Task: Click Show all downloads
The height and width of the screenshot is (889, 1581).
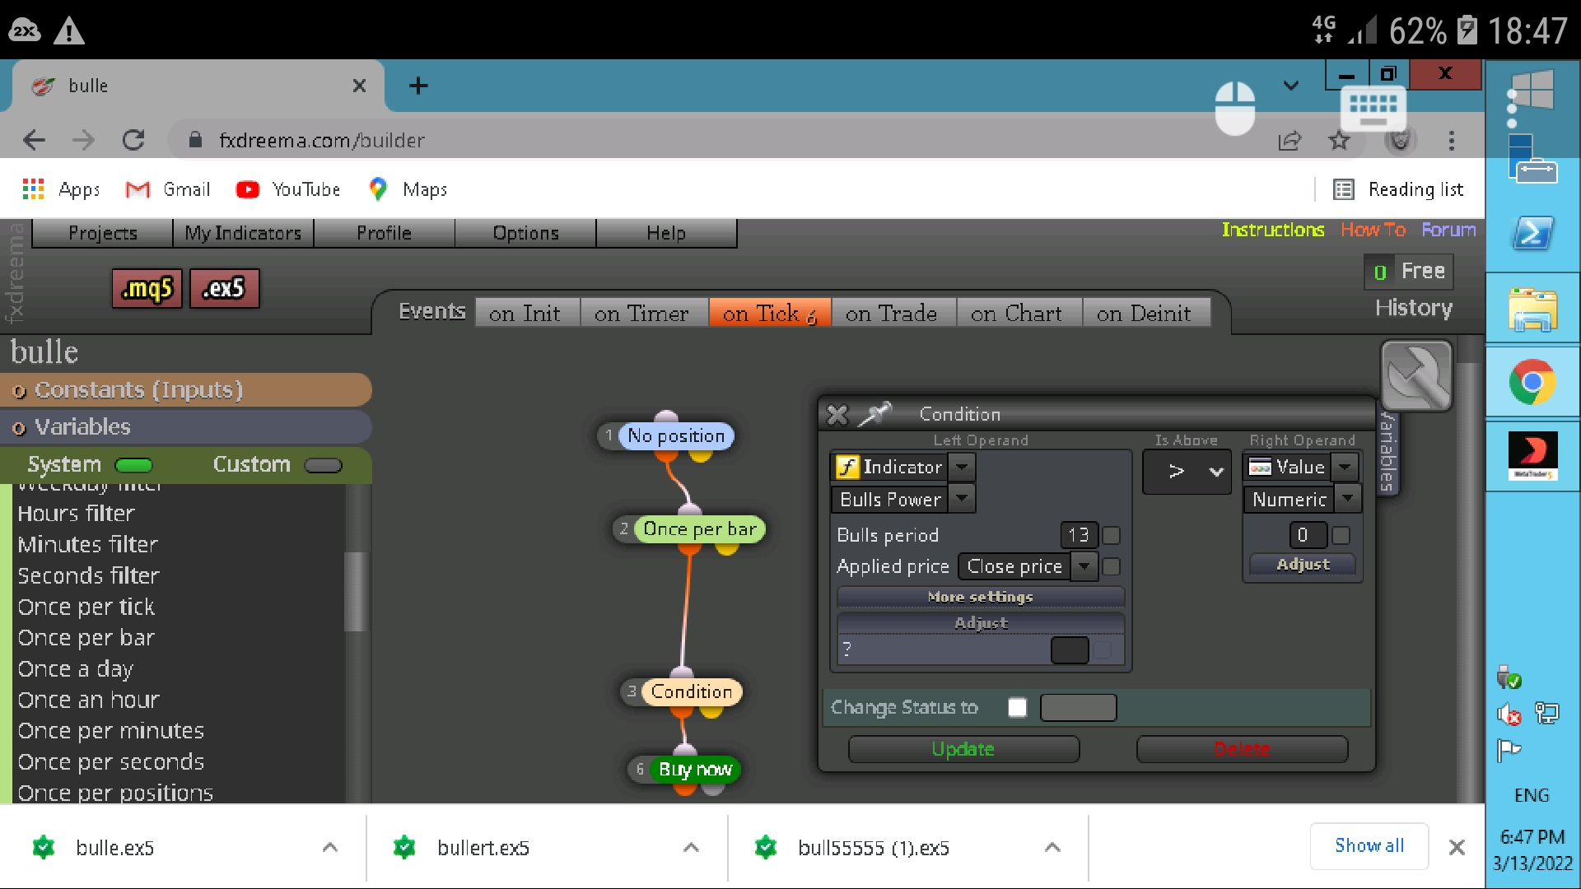Action: point(1369,846)
